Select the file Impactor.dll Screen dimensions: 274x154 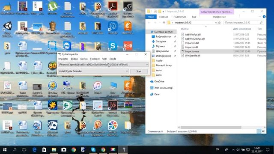(x=191, y=47)
